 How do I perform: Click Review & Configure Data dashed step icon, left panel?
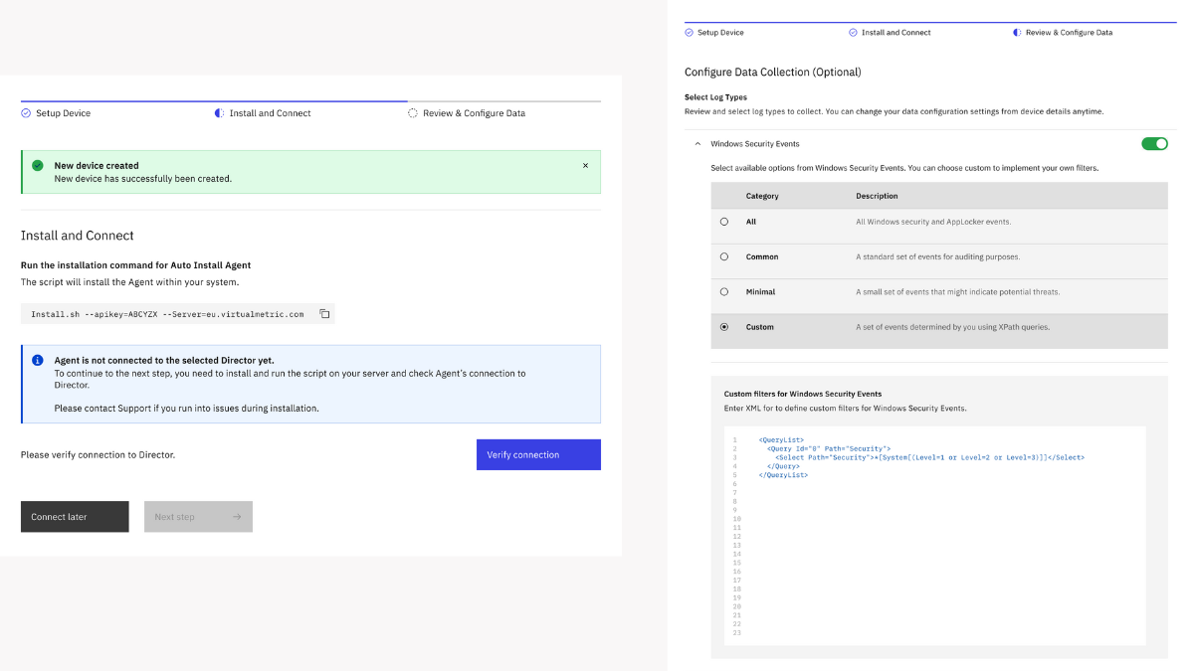413,113
